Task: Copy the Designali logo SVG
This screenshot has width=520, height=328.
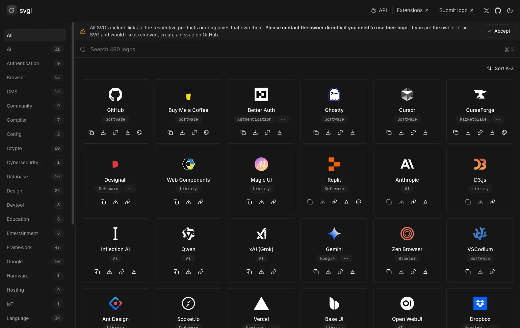Action: (x=103, y=202)
